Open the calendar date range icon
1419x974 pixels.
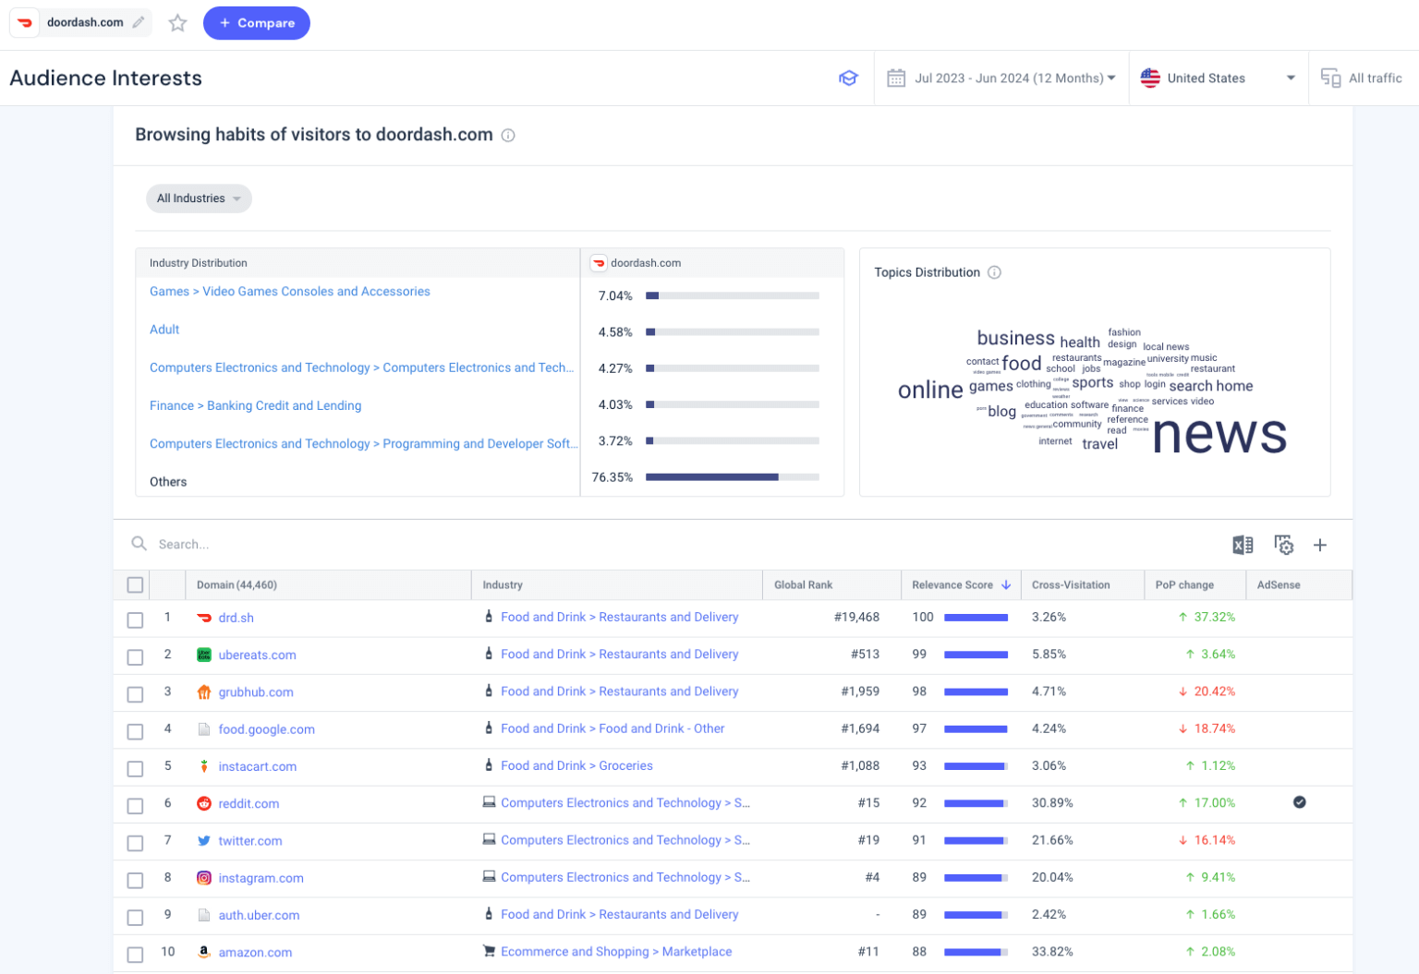(895, 78)
